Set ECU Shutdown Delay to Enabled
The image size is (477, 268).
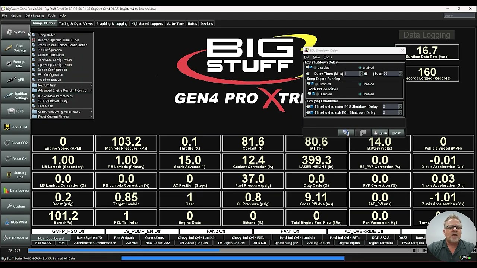(366, 68)
